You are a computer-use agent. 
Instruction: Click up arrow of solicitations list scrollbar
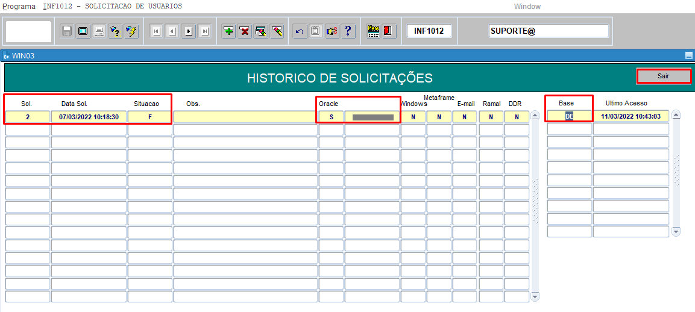coord(535,115)
